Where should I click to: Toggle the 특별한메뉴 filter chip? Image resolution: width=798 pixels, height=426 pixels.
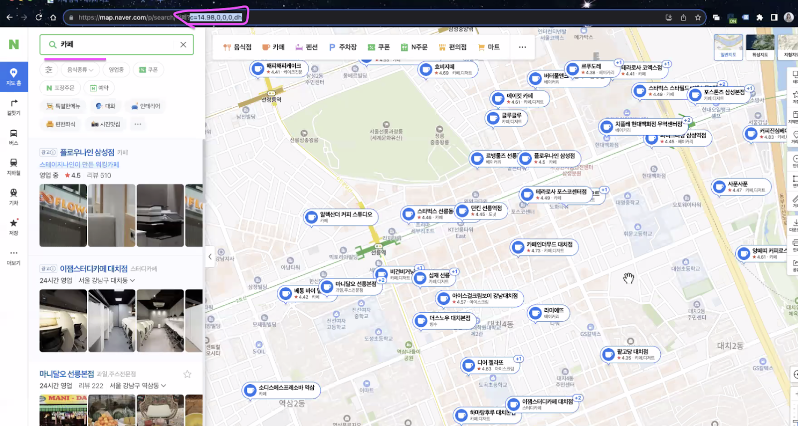(x=63, y=106)
